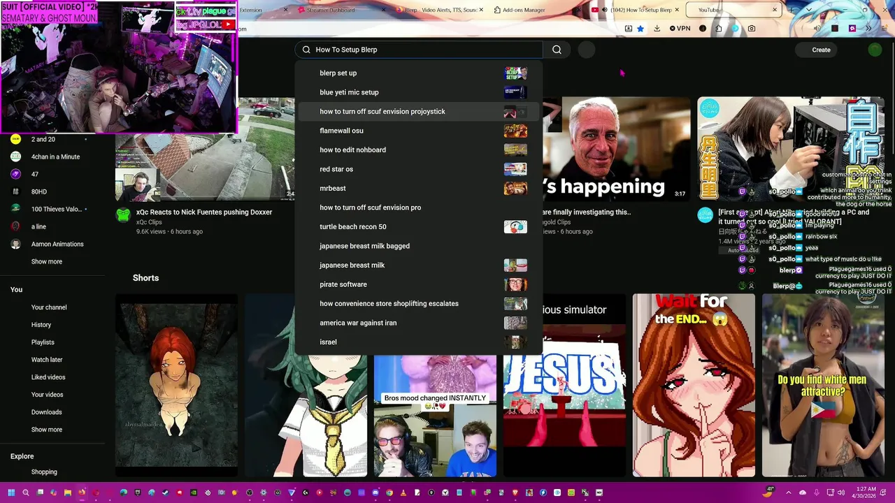Open taskbar clock showing 1:27 AM

tap(864, 493)
